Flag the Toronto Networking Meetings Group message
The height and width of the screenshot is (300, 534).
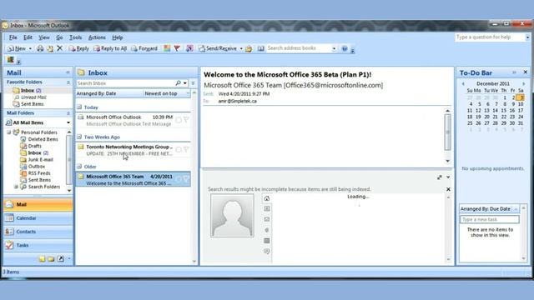click(186, 149)
